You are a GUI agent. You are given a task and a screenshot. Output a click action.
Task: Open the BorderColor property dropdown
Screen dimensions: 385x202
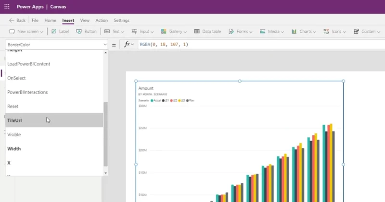(x=56, y=45)
